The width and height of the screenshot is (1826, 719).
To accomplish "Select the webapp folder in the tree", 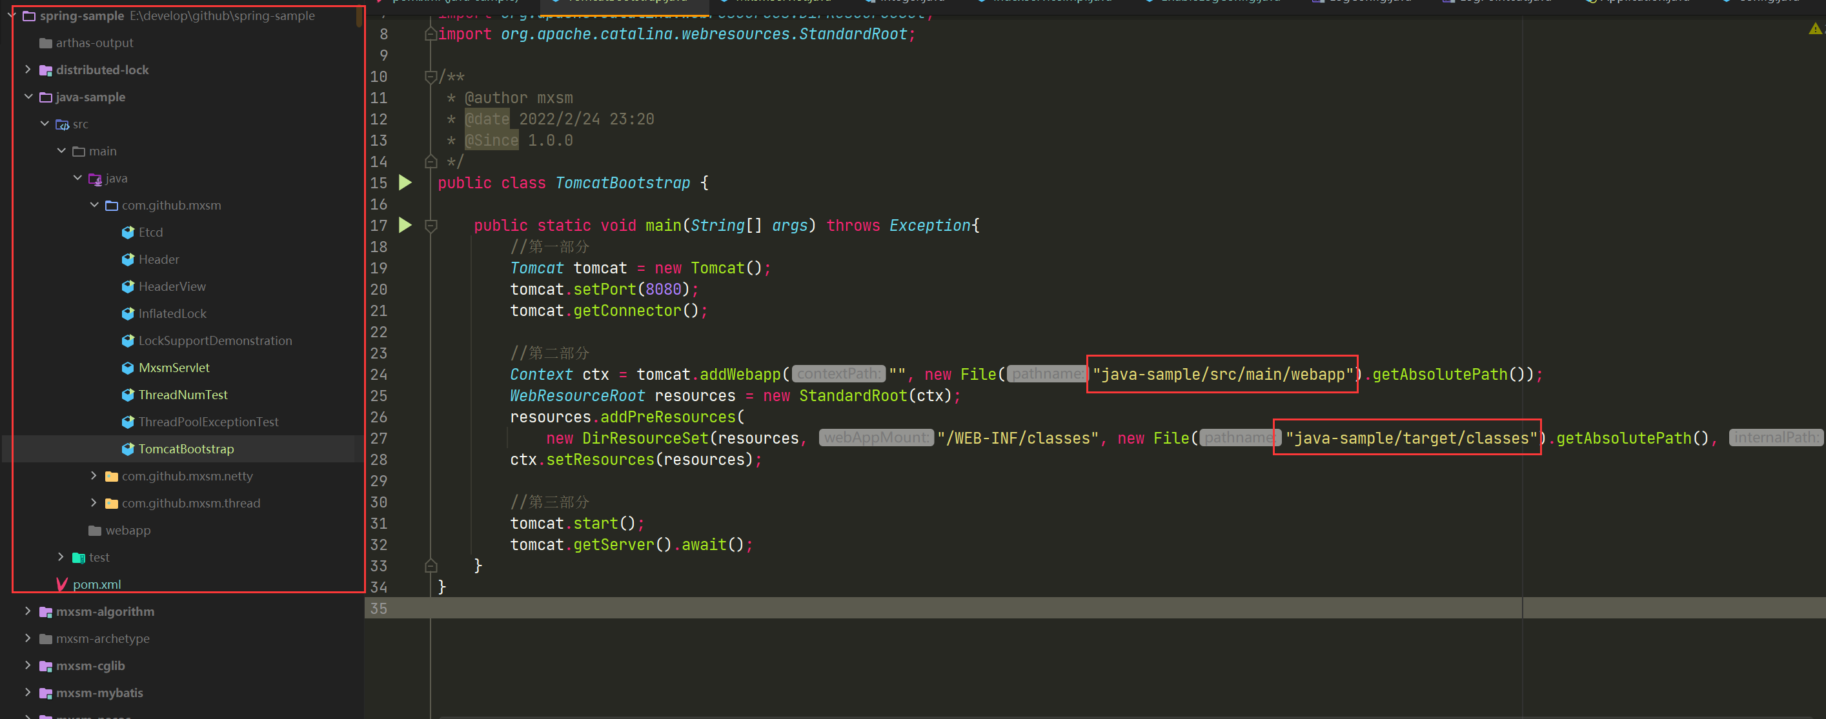I will coord(128,531).
